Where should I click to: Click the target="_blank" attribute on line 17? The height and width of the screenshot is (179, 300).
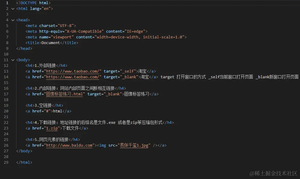pos(105,94)
